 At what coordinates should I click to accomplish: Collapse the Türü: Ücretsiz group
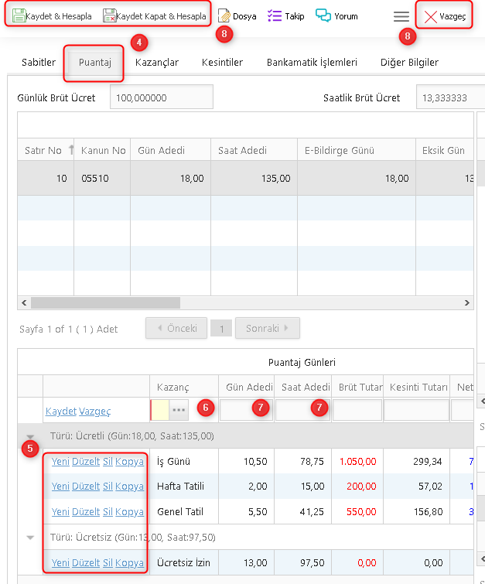pos(30,537)
